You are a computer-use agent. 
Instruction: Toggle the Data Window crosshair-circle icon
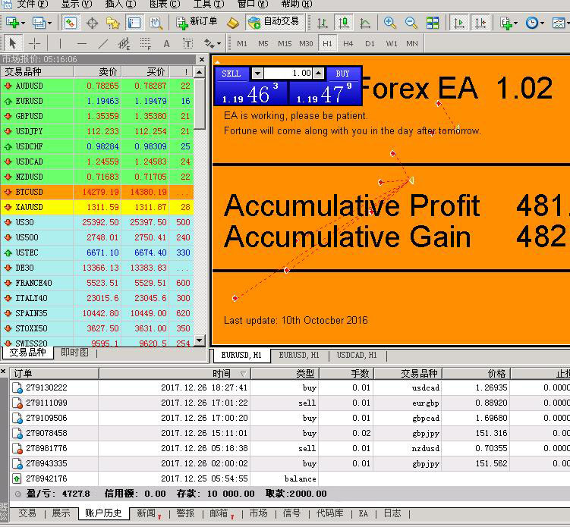tap(92, 23)
